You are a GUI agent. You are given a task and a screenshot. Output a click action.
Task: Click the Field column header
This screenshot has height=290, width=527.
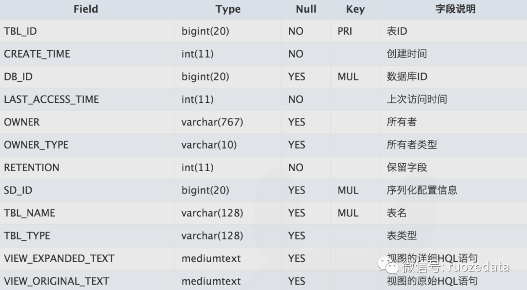pos(86,9)
